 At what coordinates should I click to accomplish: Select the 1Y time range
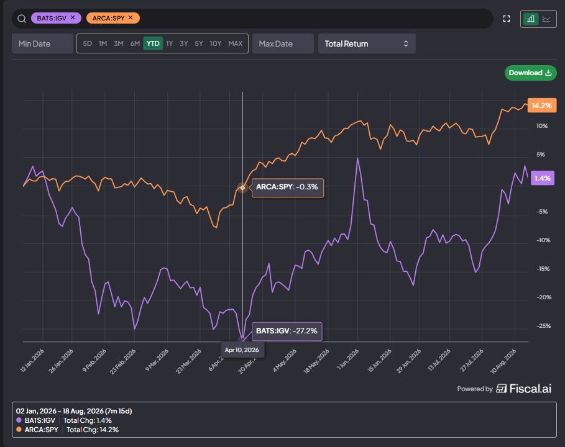click(x=169, y=43)
